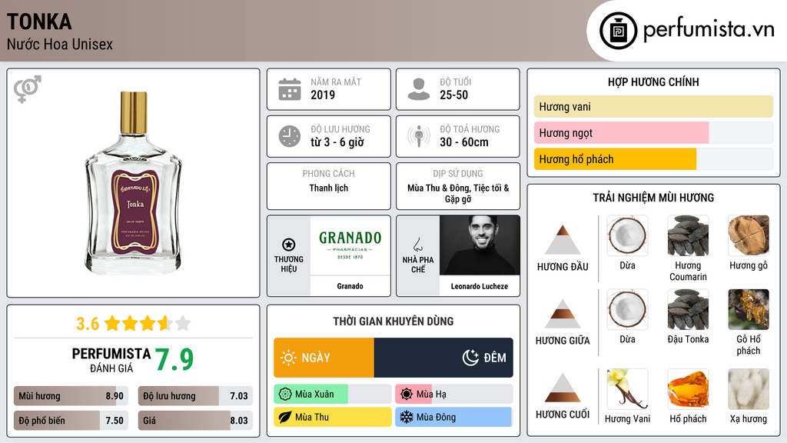The width and height of the screenshot is (787, 443).
Task: Click the yellow Mùa Thu season bar
Action: coord(332,418)
